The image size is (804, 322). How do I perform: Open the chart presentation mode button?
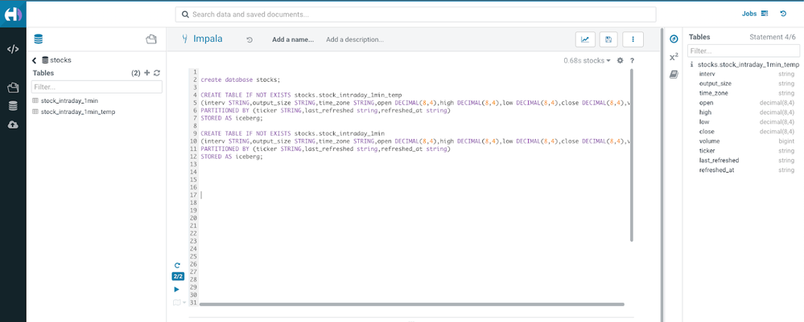(x=585, y=39)
